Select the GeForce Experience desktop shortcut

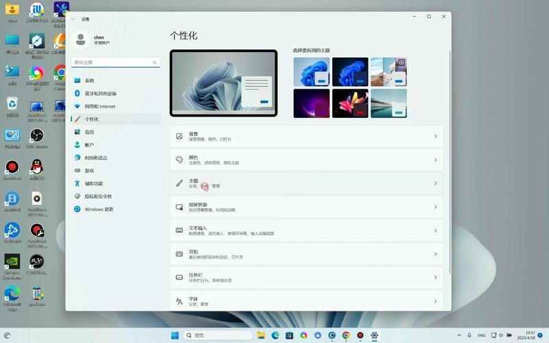point(12,266)
